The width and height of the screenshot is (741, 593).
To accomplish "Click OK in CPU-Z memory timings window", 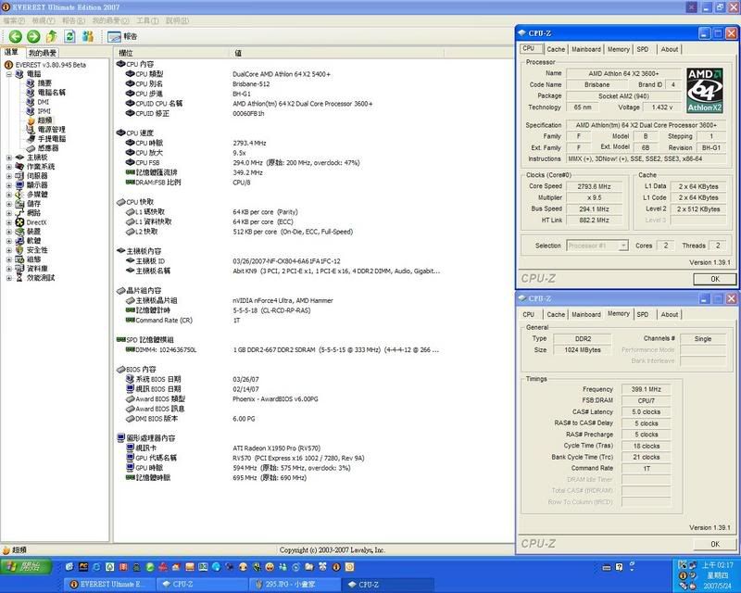I will [714, 544].
